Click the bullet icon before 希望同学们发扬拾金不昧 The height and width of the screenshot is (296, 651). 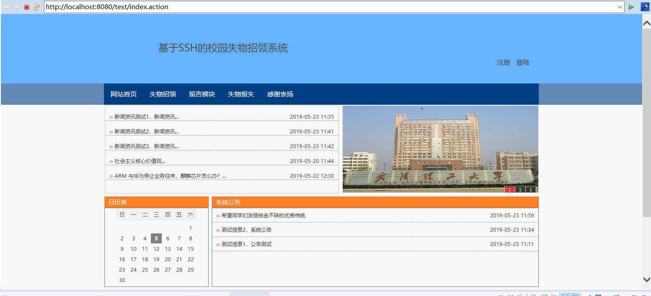point(218,216)
